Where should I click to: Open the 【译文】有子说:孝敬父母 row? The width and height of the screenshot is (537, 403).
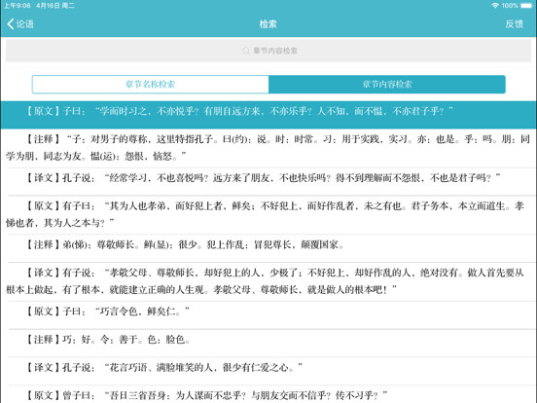(x=268, y=281)
